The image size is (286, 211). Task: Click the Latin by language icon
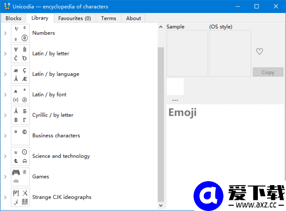point(20,74)
